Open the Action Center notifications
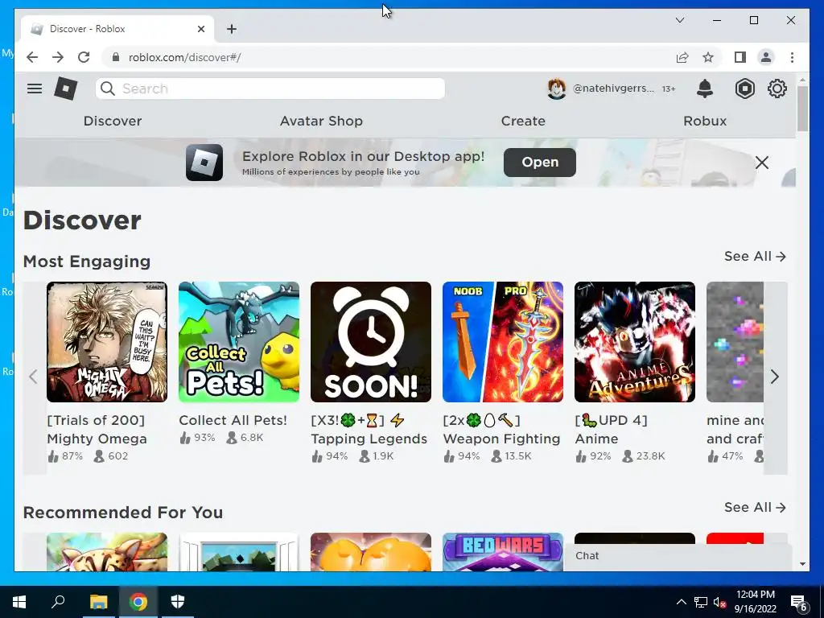This screenshot has width=824, height=618. pos(798,603)
